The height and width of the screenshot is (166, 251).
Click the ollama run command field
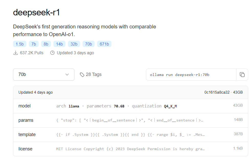(191, 75)
